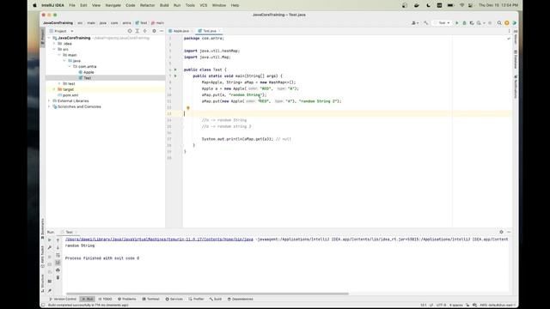The width and height of the screenshot is (550, 309).
Task: Select the Test.java editor tab
Action: [210, 31]
